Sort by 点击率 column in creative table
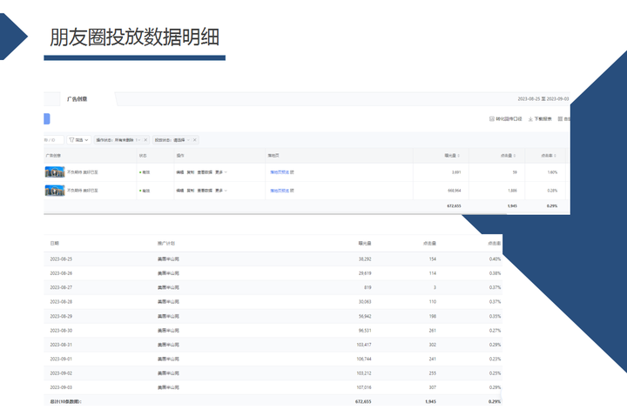The height and width of the screenshot is (417, 627). point(555,156)
